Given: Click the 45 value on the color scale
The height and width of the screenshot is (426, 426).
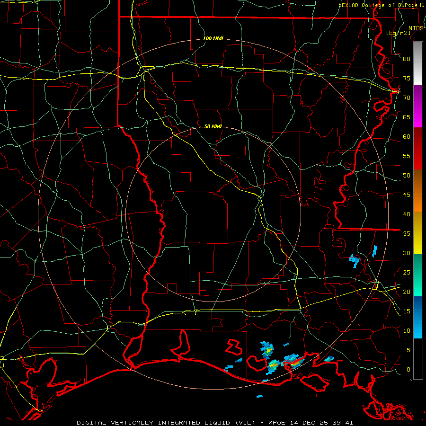Looking at the screenshot, I should click(407, 195).
